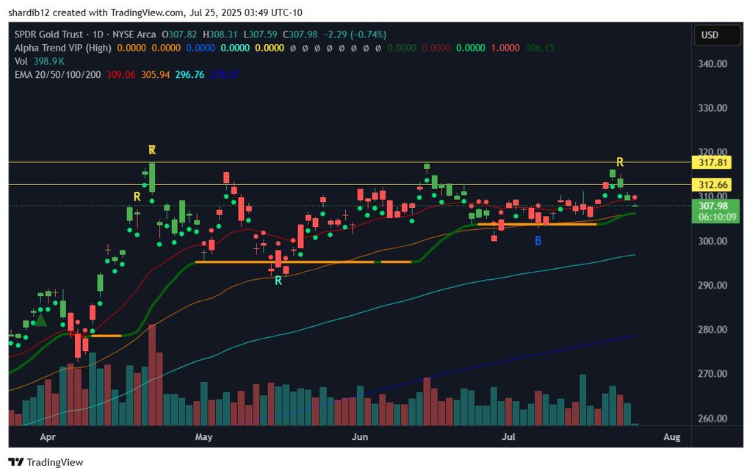752x476 pixels.
Task: Click the open price O307.82
Action: coord(179,35)
